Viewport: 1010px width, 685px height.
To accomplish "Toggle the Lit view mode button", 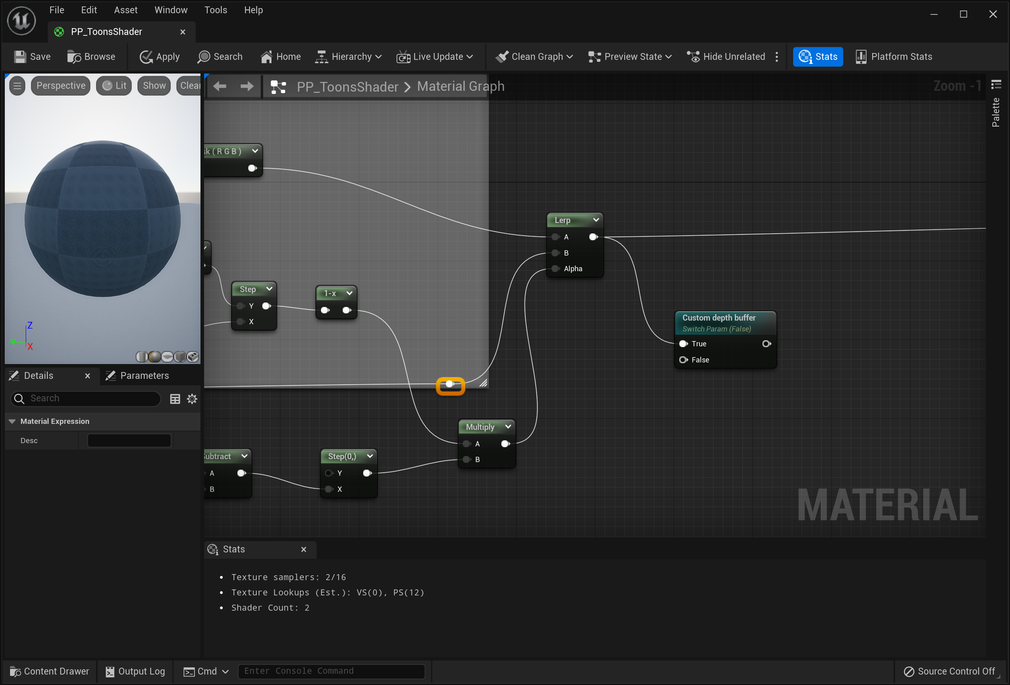I will pyautogui.click(x=114, y=86).
